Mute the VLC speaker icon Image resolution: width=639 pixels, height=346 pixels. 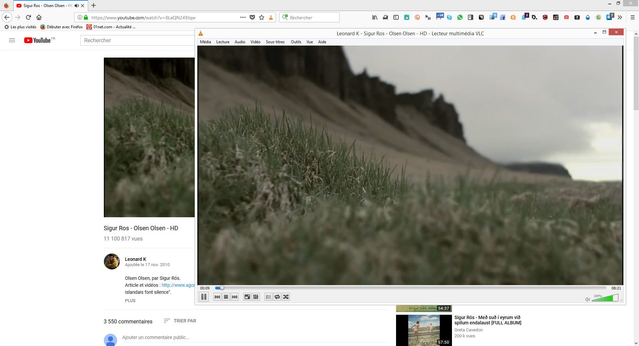[x=587, y=299]
